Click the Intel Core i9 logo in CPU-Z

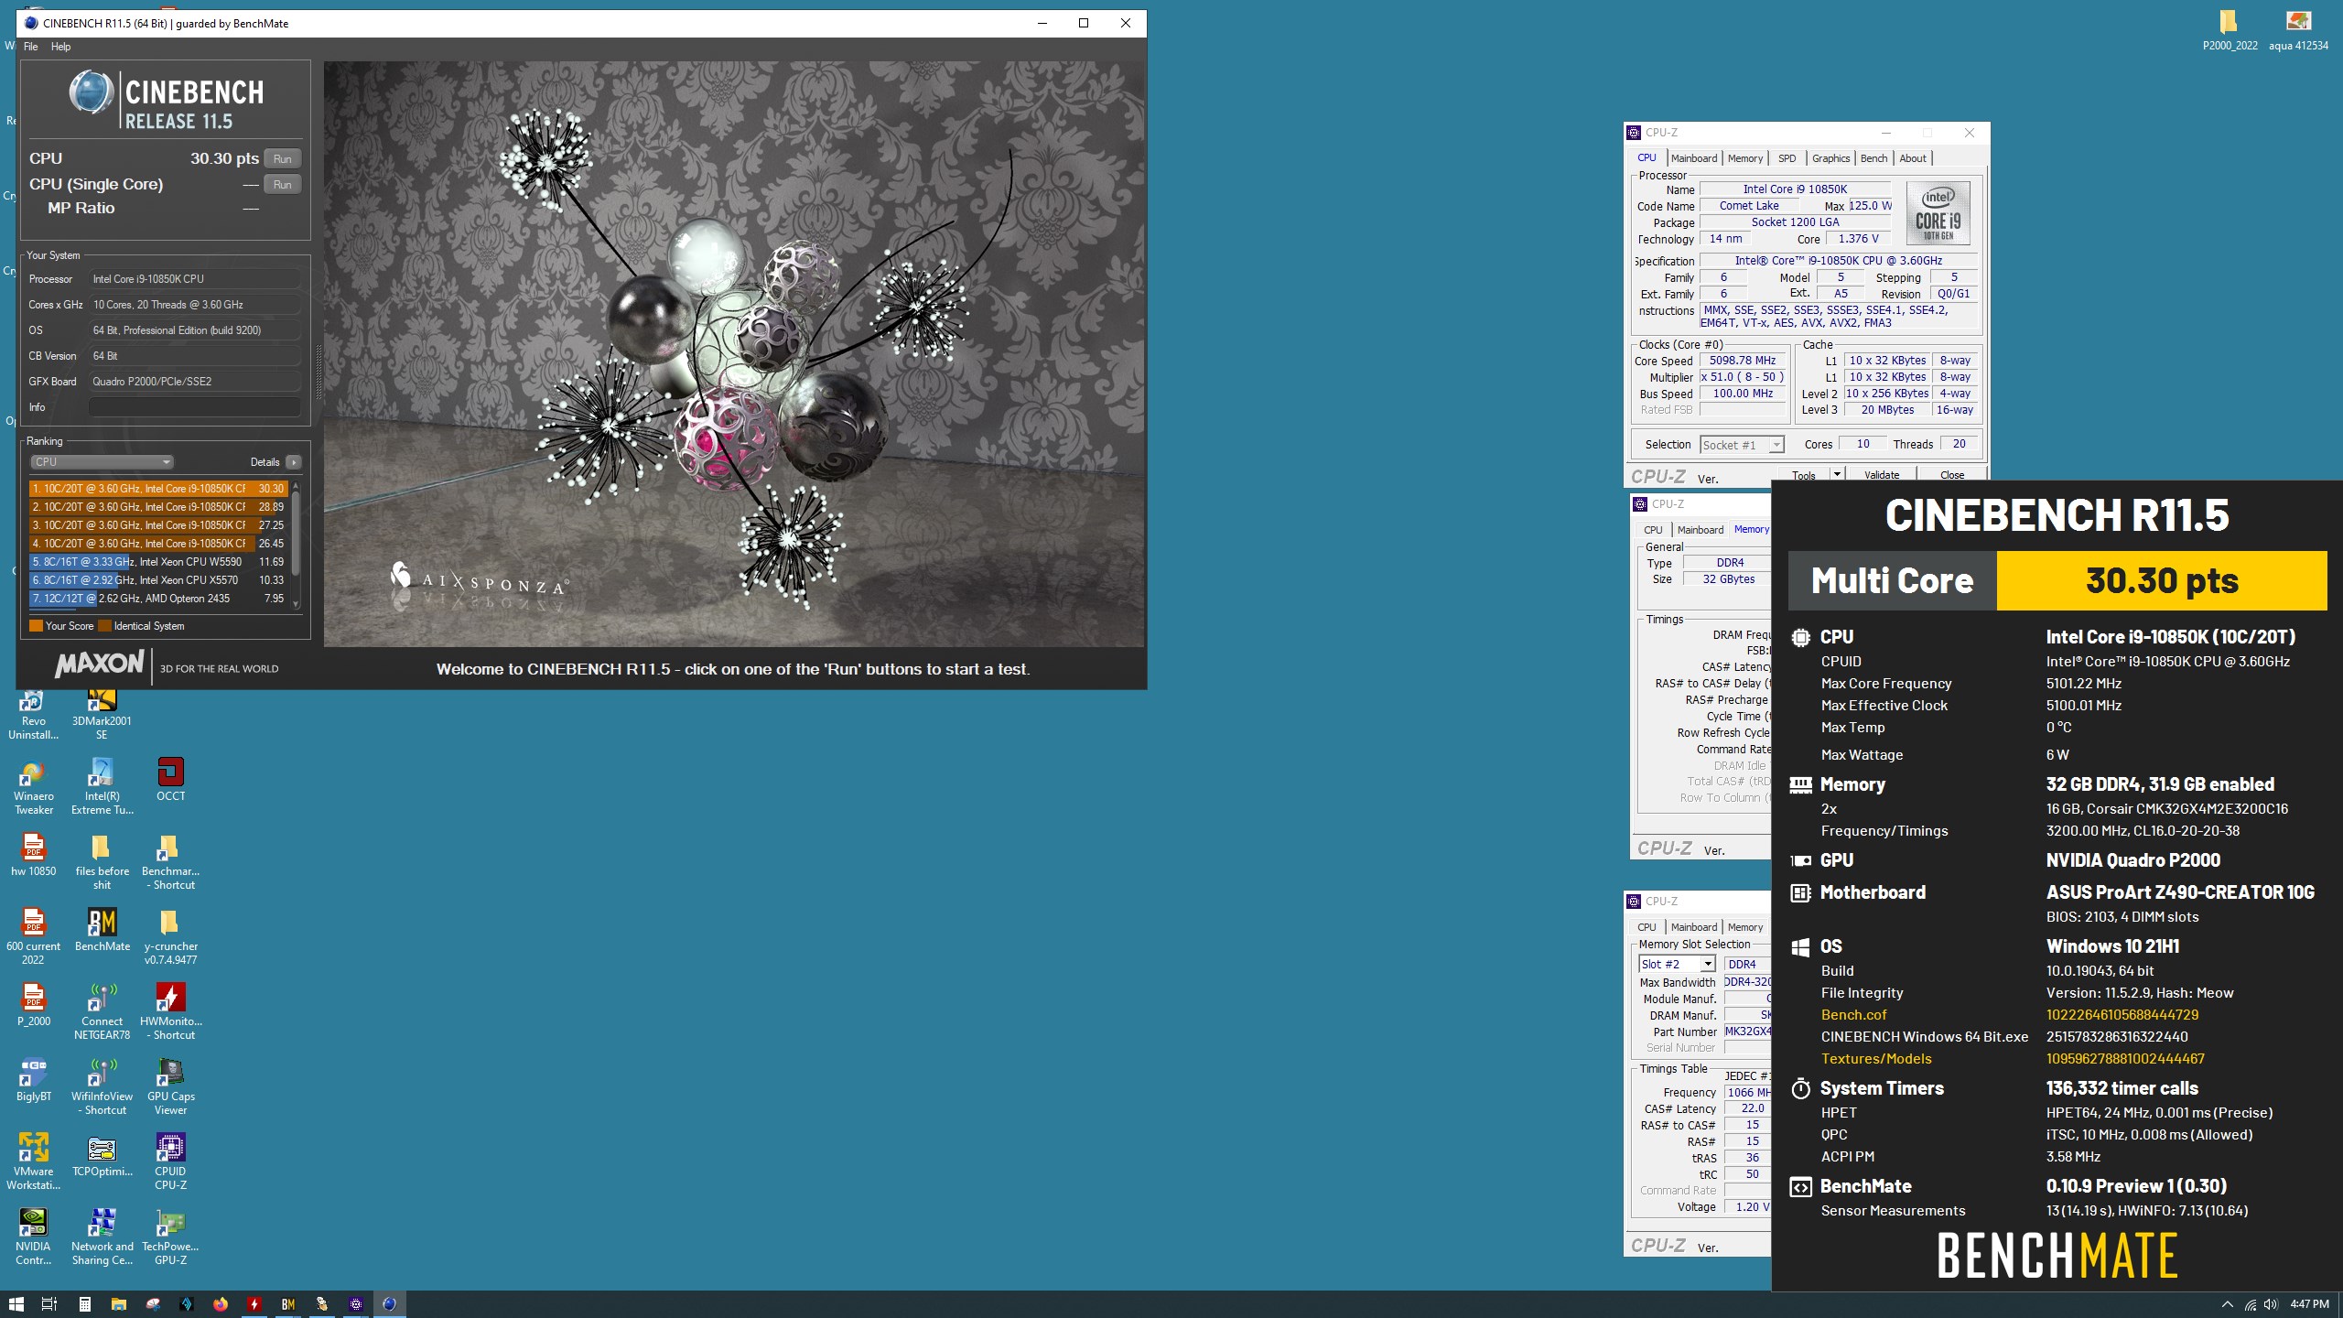coord(1938,213)
